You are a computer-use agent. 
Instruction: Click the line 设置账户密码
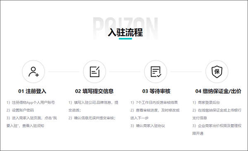pos(20,110)
